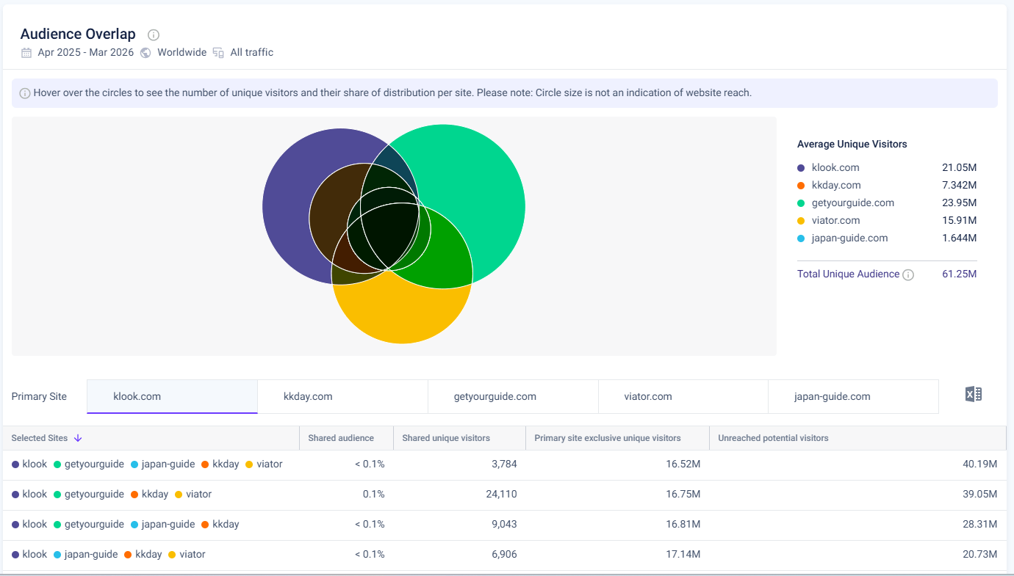
Task: Open the getyourguide.com primary site tab
Action: click(x=513, y=396)
